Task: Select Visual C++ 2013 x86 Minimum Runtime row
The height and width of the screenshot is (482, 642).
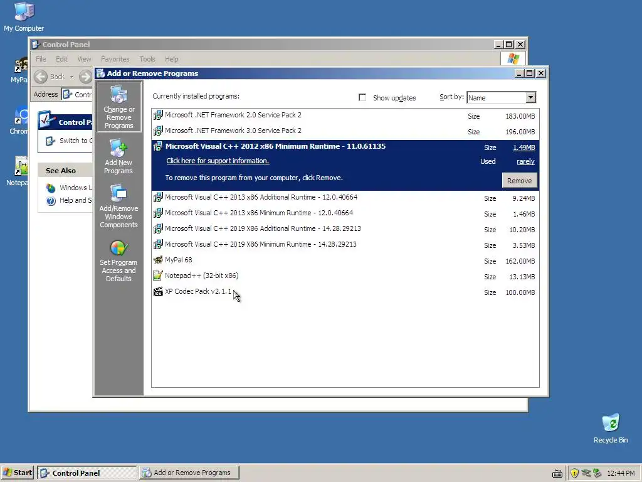Action: (x=345, y=213)
